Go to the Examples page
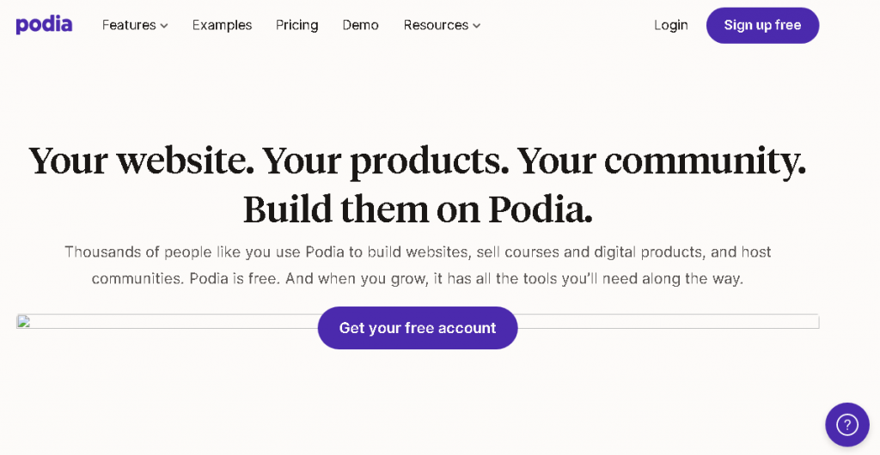This screenshot has height=455, width=880. point(223,25)
